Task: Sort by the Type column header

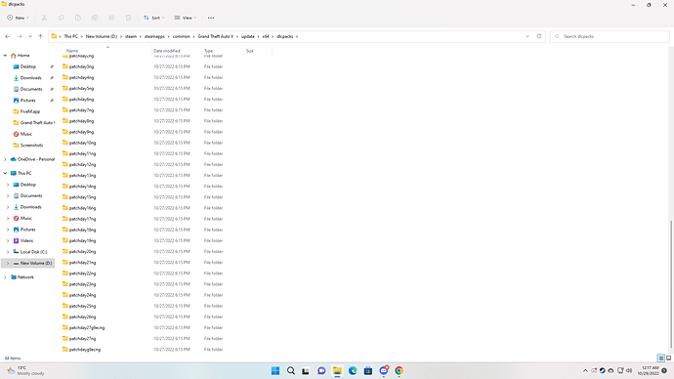Action: click(208, 51)
